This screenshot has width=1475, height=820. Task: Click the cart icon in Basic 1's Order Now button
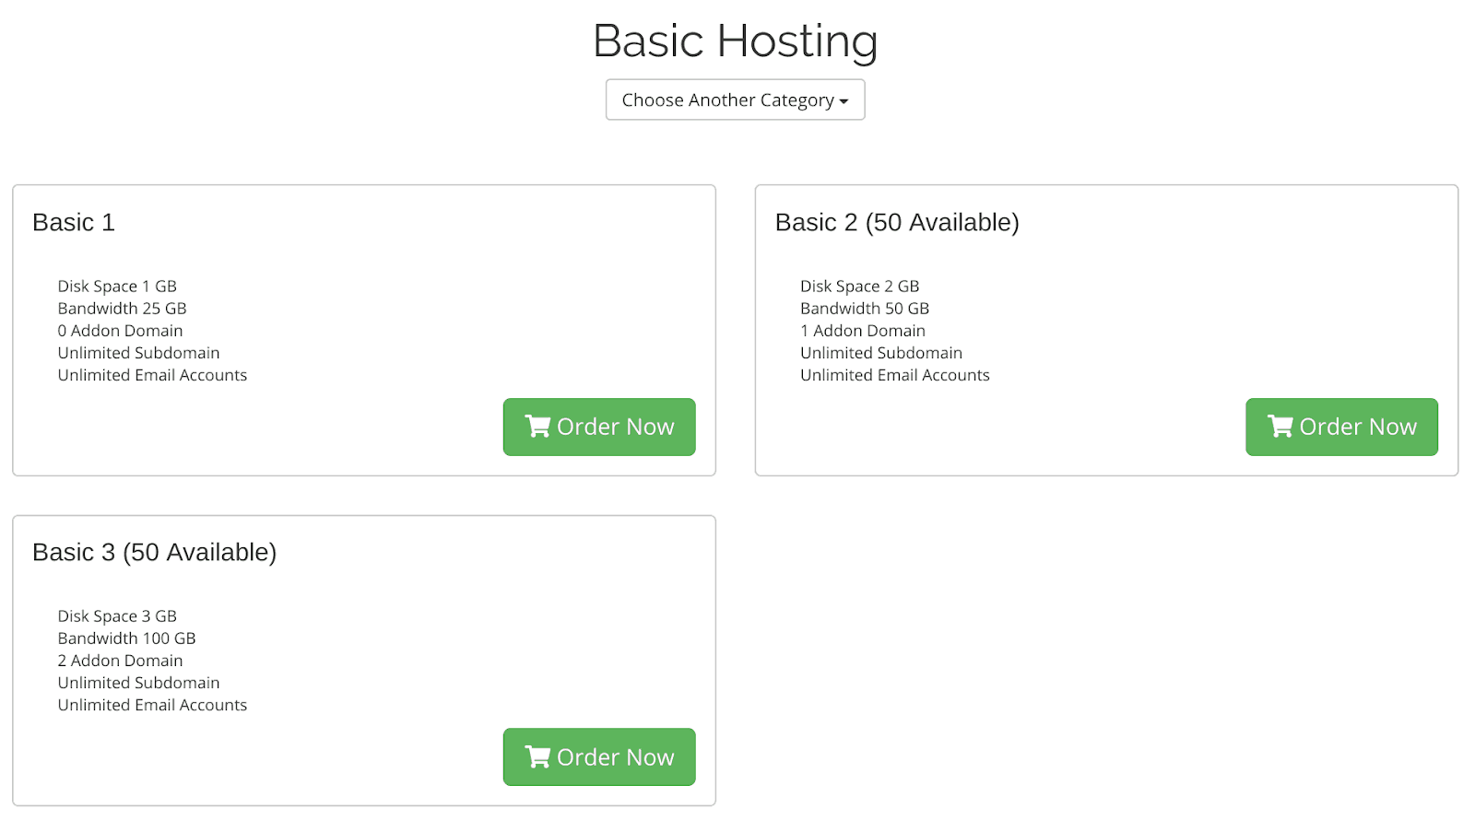pyautogui.click(x=537, y=426)
